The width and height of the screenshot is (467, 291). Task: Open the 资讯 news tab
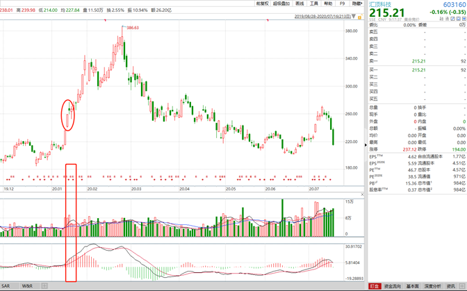(x=450, y=286)
